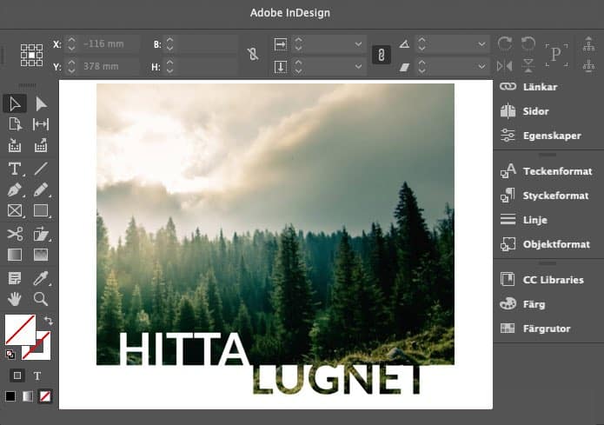Screen dimensions: 604x425
Task: Set formatting to affect text
Action: 37,375
